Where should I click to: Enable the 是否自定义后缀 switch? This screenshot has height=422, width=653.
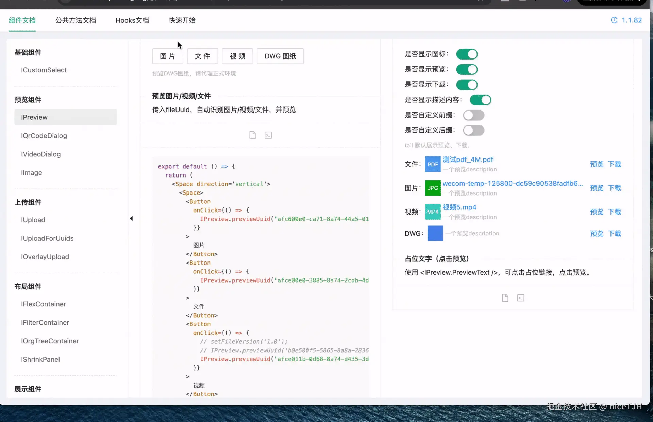pos(473,130)
